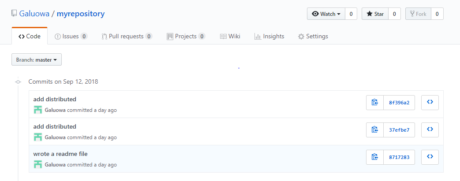Click Galuowa author in the 8717283 row
This screenshot has width=460, height=181.
click(x=55, y=165)
